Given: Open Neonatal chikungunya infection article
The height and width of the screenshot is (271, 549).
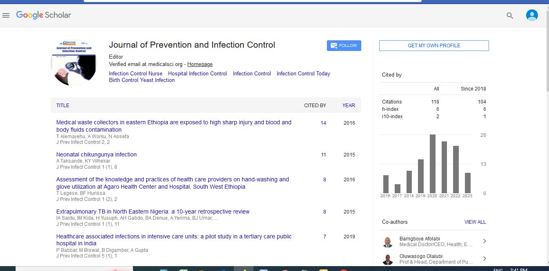Looking at the screenshot, I should pyautogui.click(x=96, y=154).
